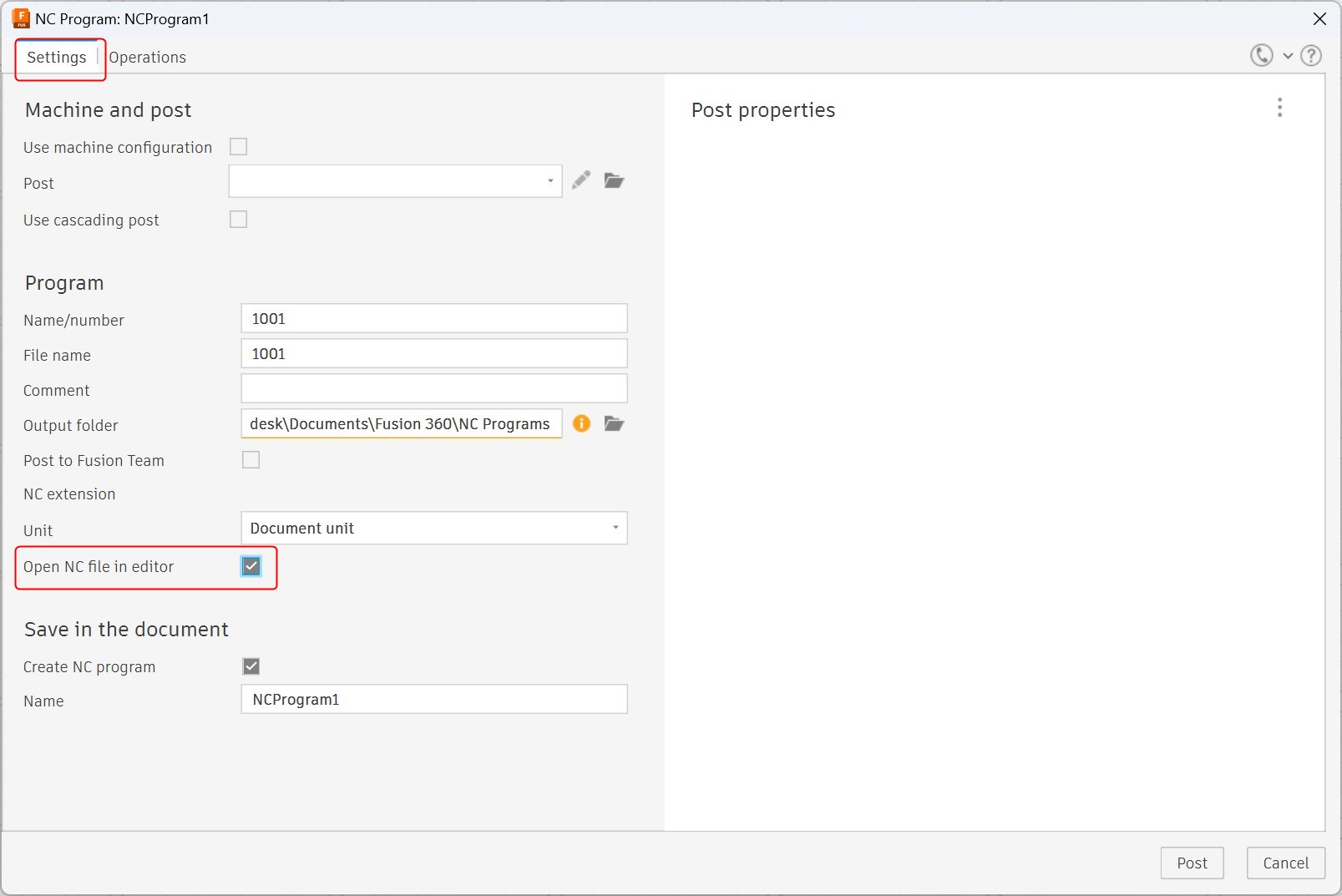Select the Settings tab
This screenshot has height=896, width=1342.
(57, 58)
